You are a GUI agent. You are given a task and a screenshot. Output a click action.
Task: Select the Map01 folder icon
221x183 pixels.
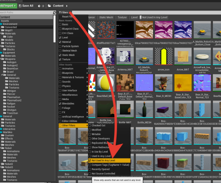point(3,30)
